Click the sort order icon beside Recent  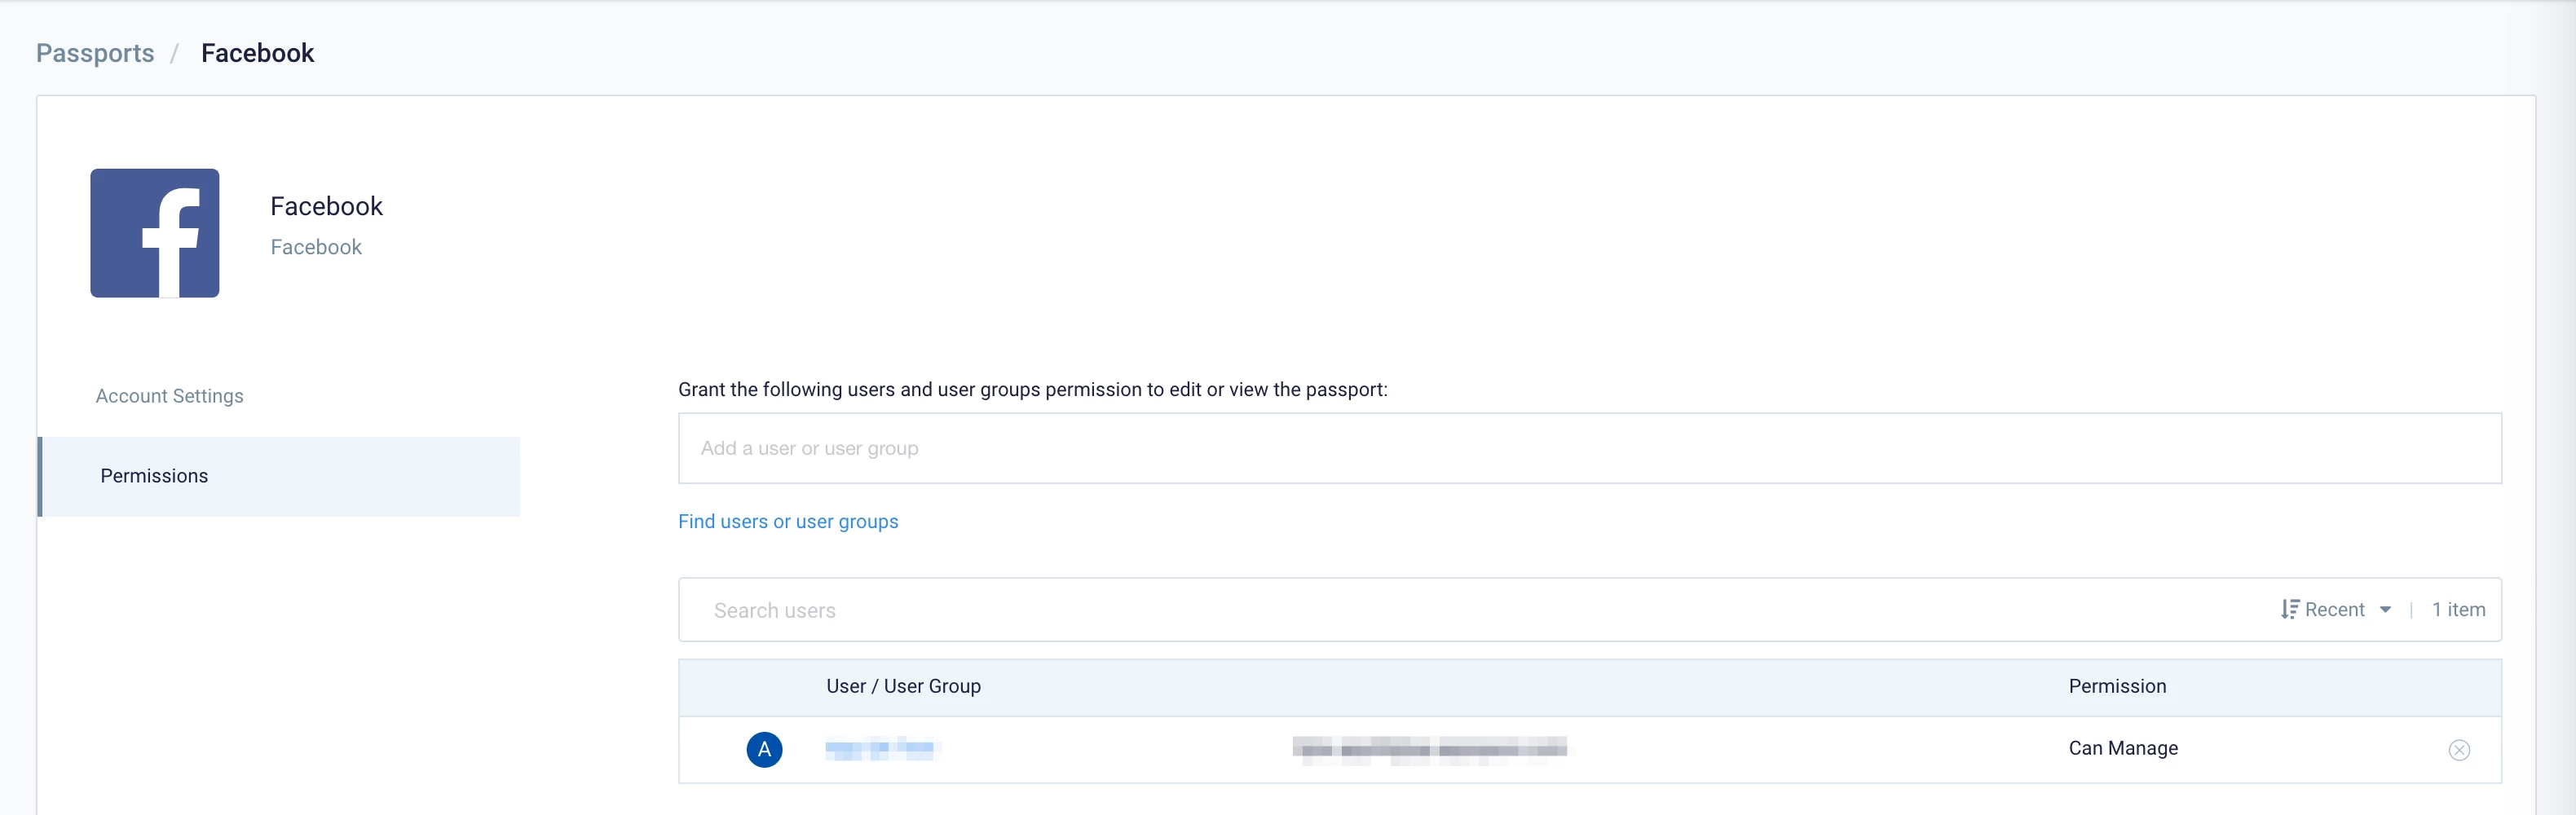(x=2289, y=609)
